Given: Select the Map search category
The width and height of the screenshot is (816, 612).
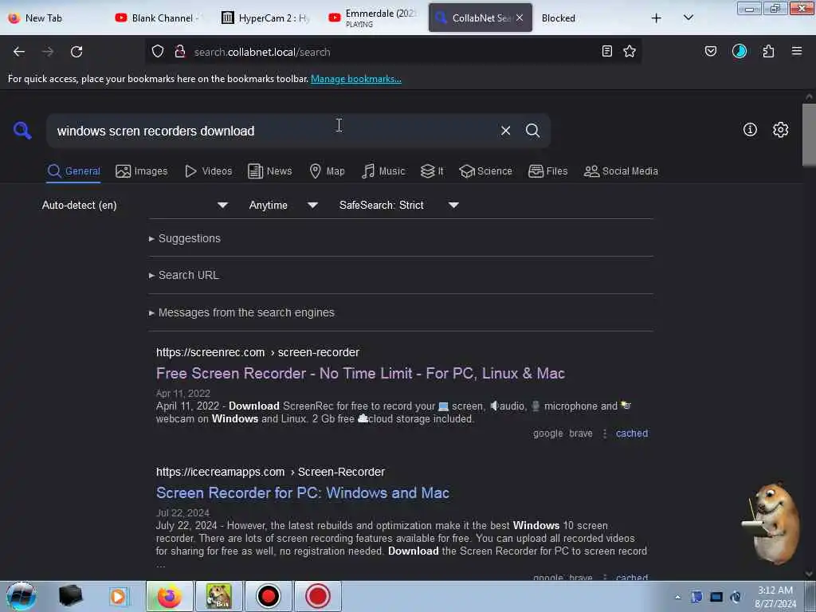Looking at the screenshot, I should (327, 171).
